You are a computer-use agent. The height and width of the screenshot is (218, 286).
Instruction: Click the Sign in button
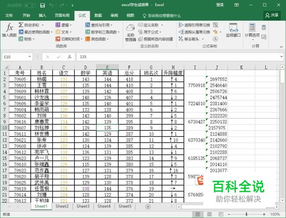click(x=220, y=5)
